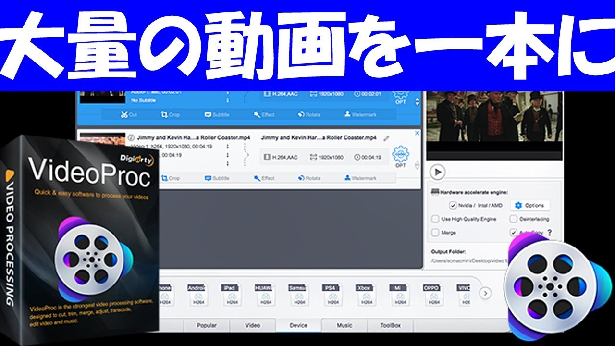Image resolution: width=615 pixels, height=346 pixels.
Task: Select the HUAWEI H264 device profile
Action: (x=265, y=295)
